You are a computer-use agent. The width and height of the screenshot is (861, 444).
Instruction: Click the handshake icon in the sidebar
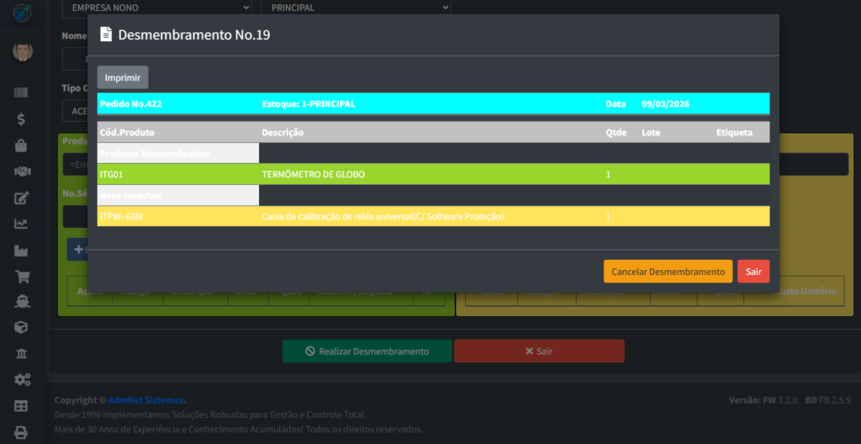pyautogui.click(x=22, y=172)
